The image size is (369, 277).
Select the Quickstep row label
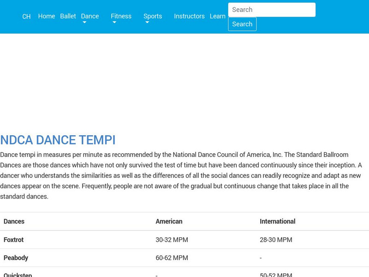(x=18, y=275)
